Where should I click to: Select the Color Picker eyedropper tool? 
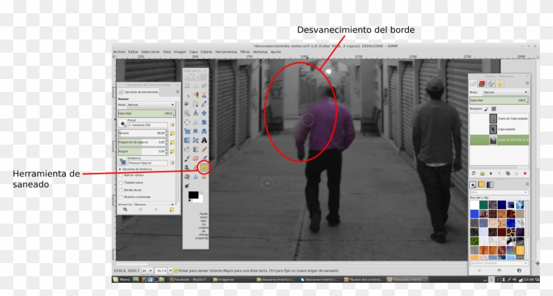(x=204, y=104)
